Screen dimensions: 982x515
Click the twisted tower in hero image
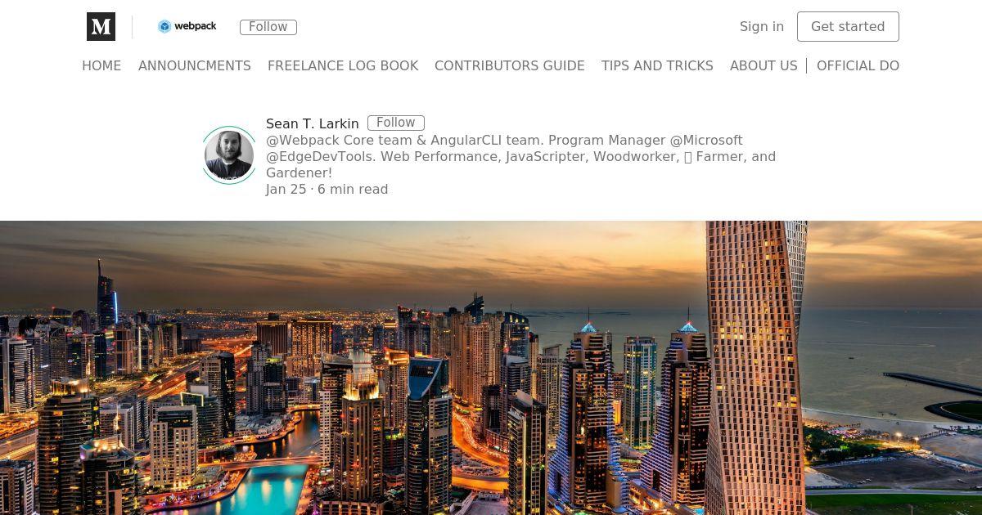[755, 368]
